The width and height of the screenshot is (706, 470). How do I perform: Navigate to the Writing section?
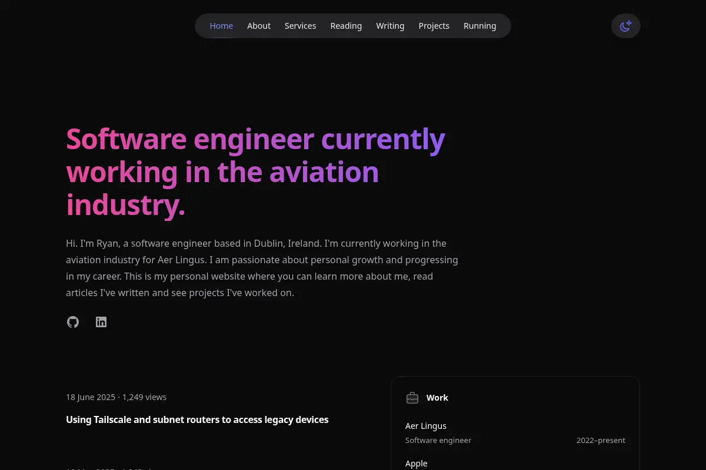tap(390, 26)
